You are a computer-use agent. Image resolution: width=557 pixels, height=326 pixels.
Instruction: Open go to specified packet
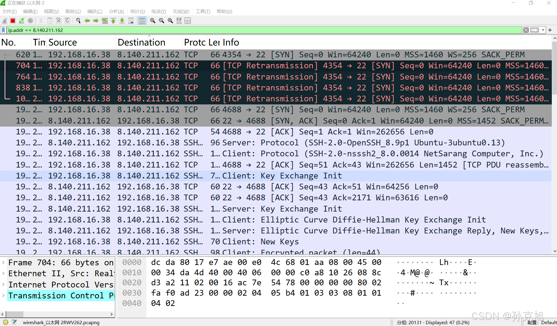[105, 21]
